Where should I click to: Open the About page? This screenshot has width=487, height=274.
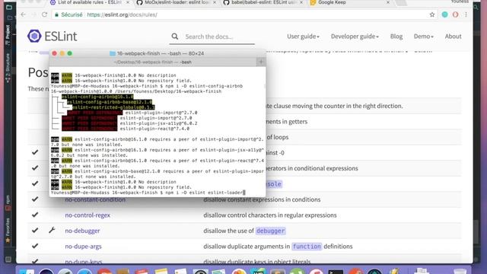click(x=454, y=37)
